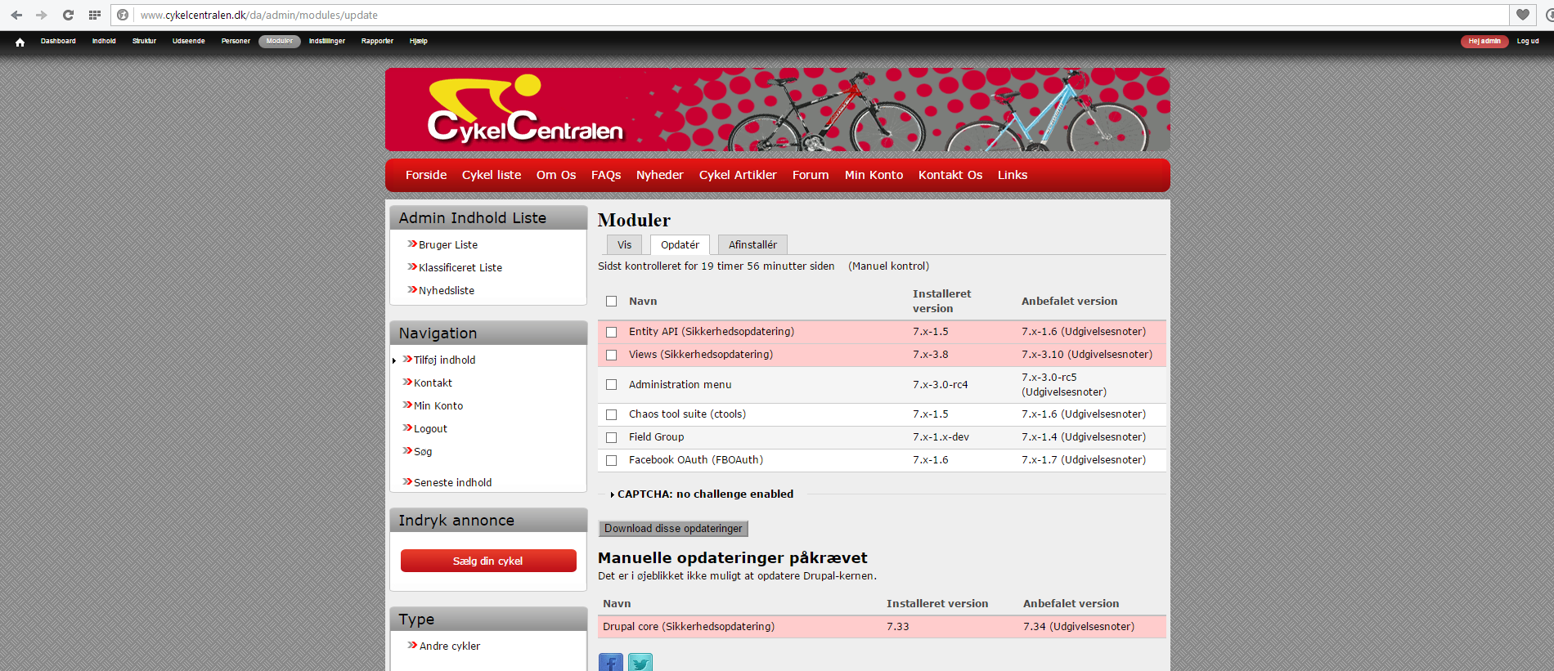Check the Entity API update checkbox

(x=611, y=332)
